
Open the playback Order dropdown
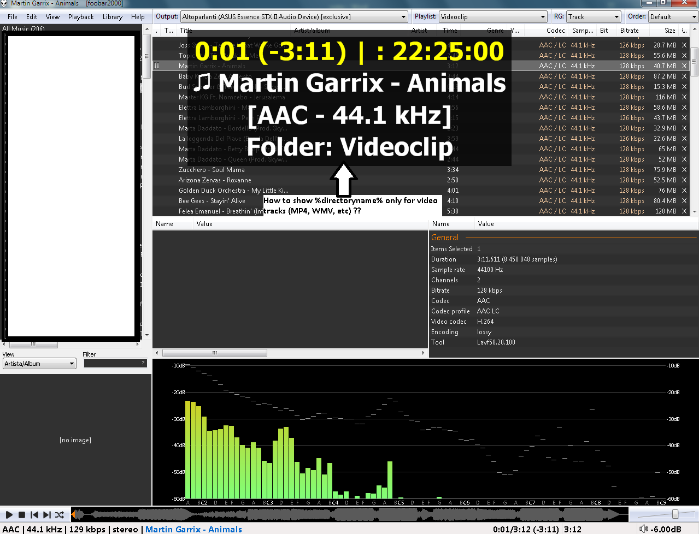(673, 17)
